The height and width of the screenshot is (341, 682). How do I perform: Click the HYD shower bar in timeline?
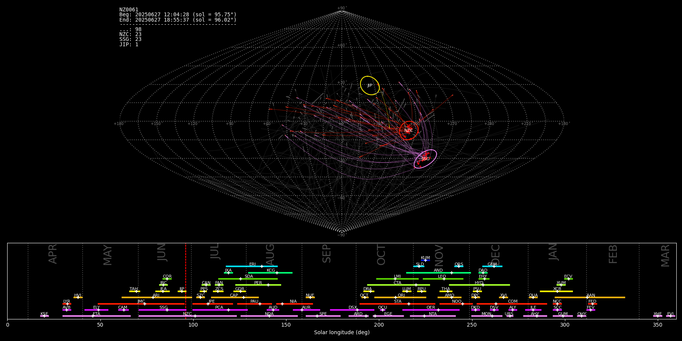[x=479, y=285]
